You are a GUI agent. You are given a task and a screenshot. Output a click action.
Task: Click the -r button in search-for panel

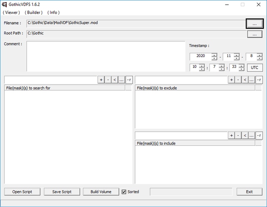pos(129,80)
